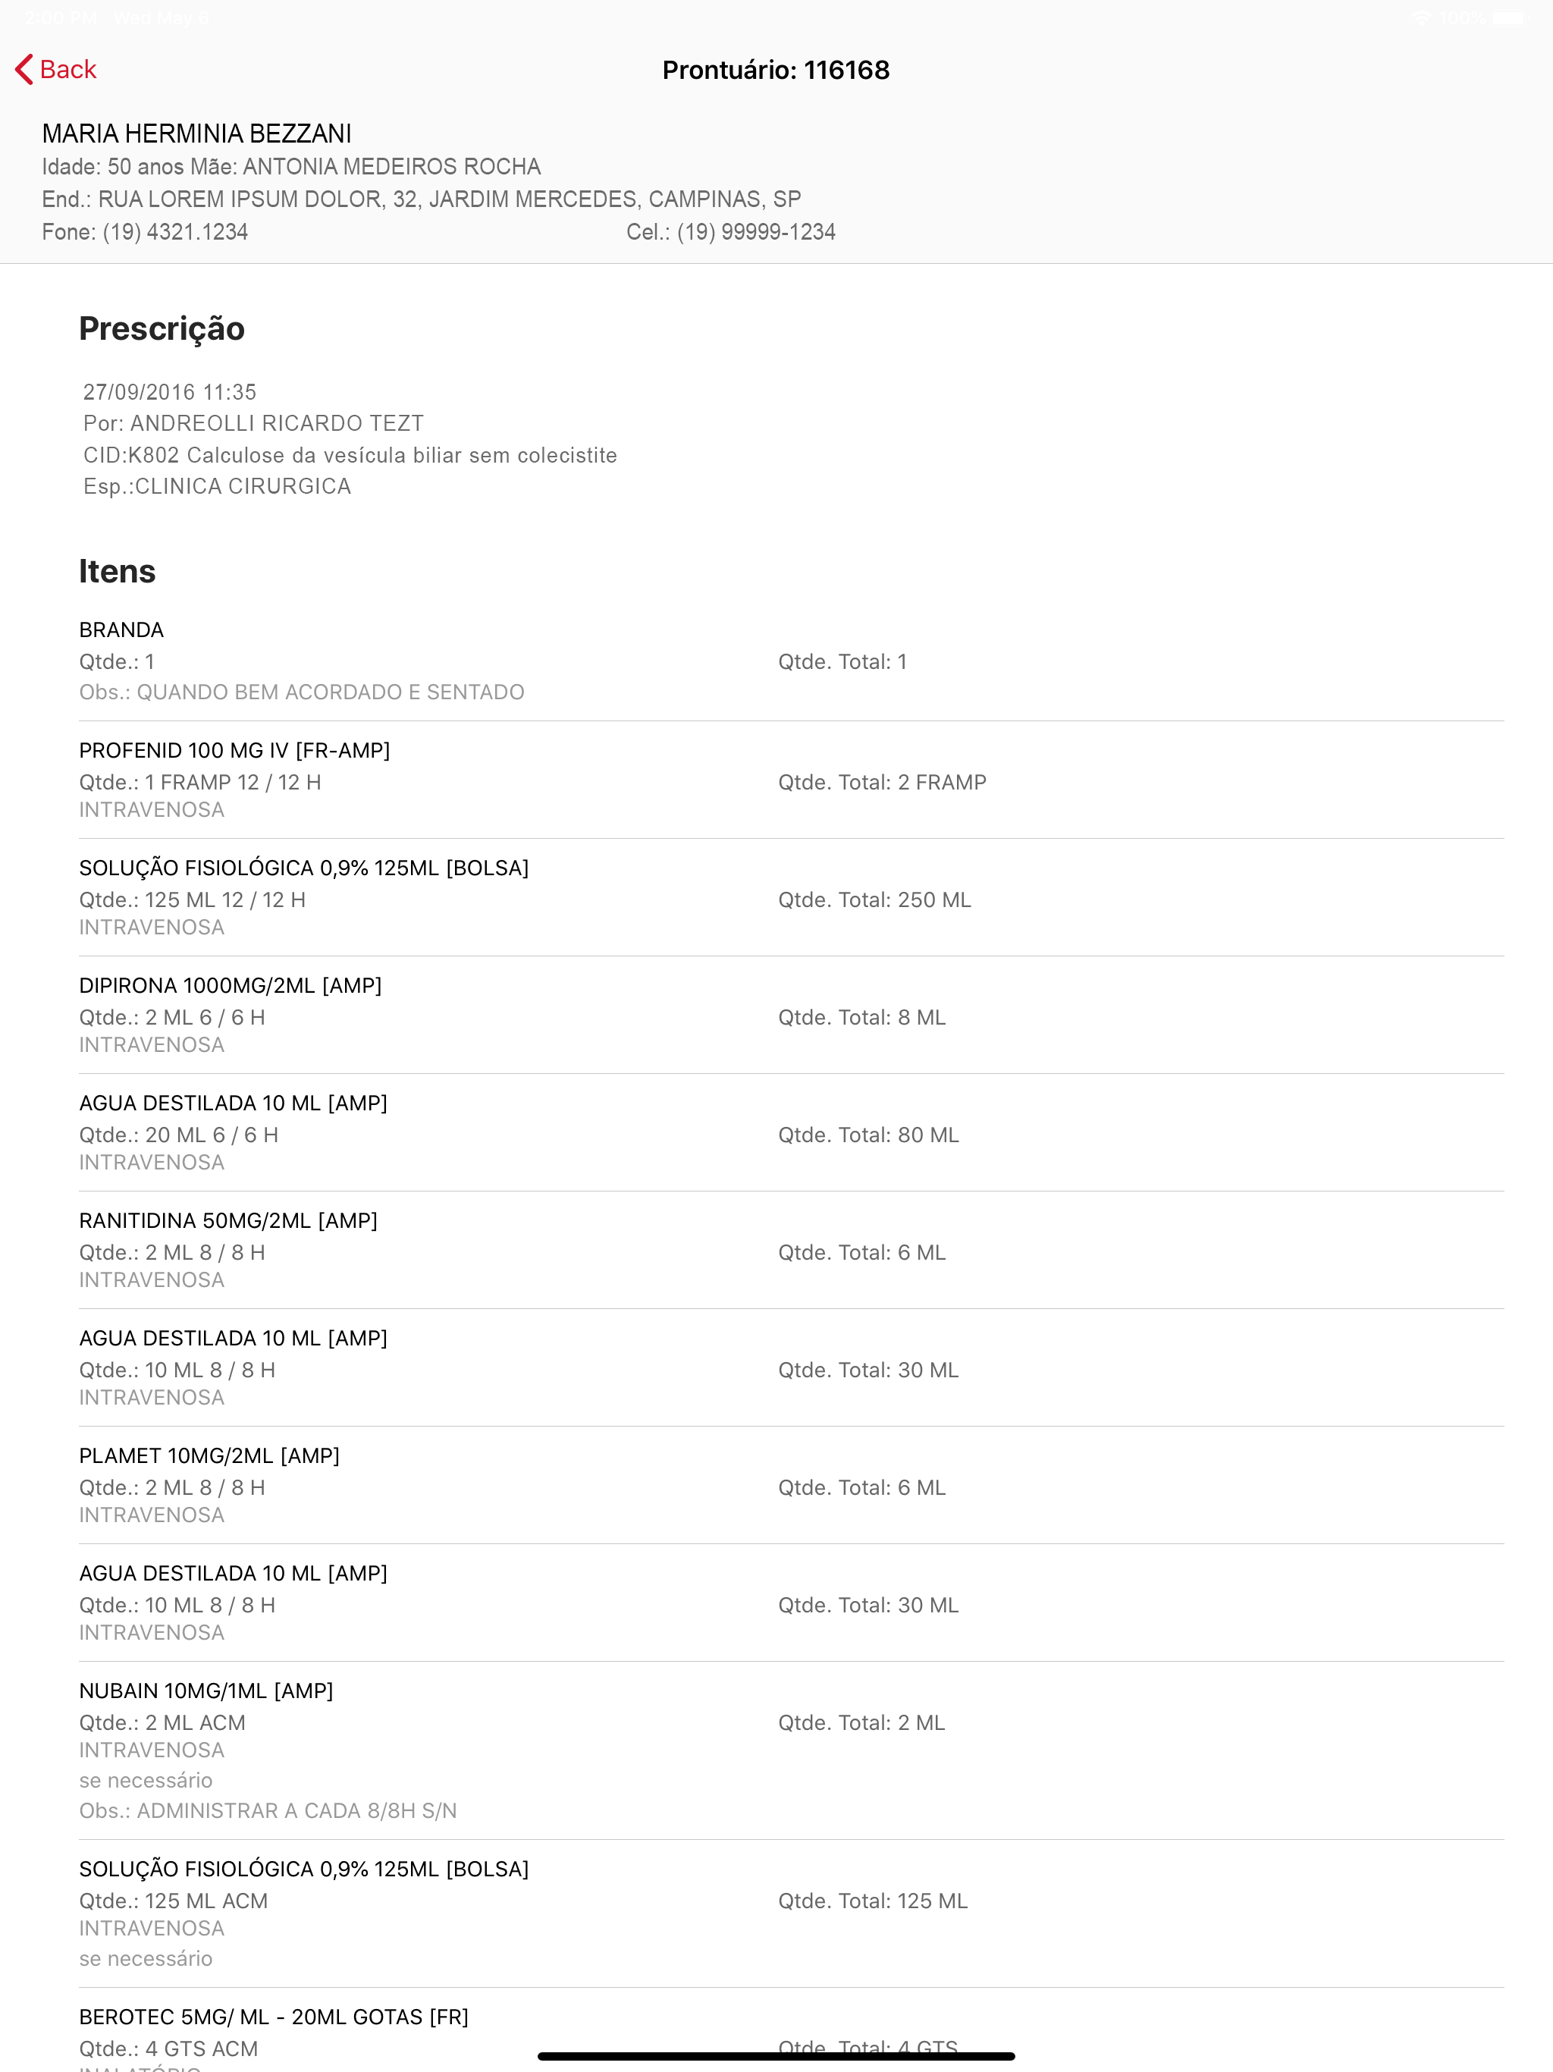Tap the home indicator bar at bottom
Screen dimensions: 1553x2072
(776, 2056)
